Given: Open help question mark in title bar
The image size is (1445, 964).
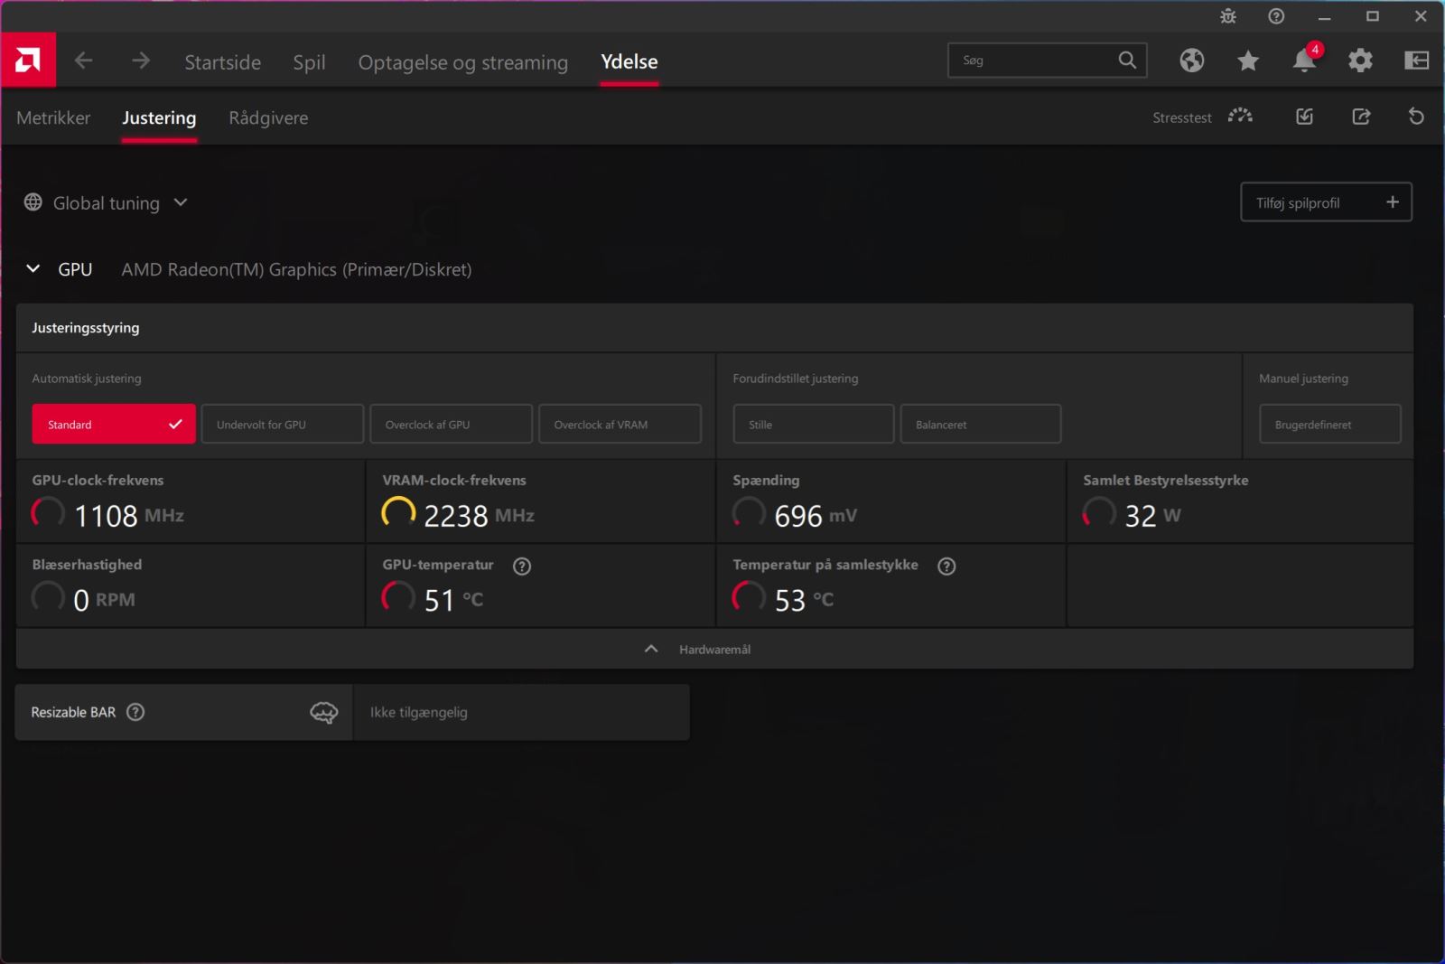Looking at the screenshot, I should point(1276,16).
